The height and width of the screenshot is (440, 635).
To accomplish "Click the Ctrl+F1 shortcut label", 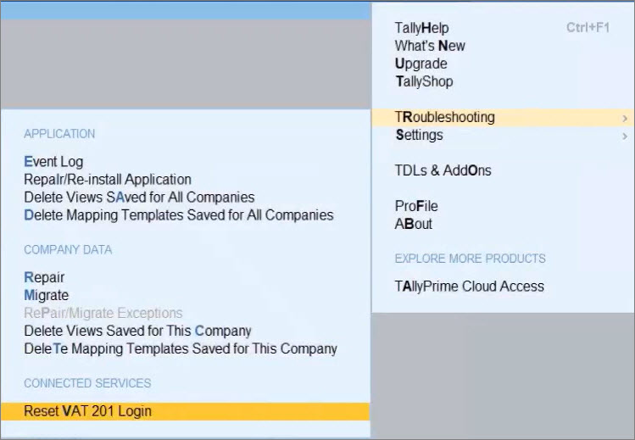I will (x=588, y=27).
